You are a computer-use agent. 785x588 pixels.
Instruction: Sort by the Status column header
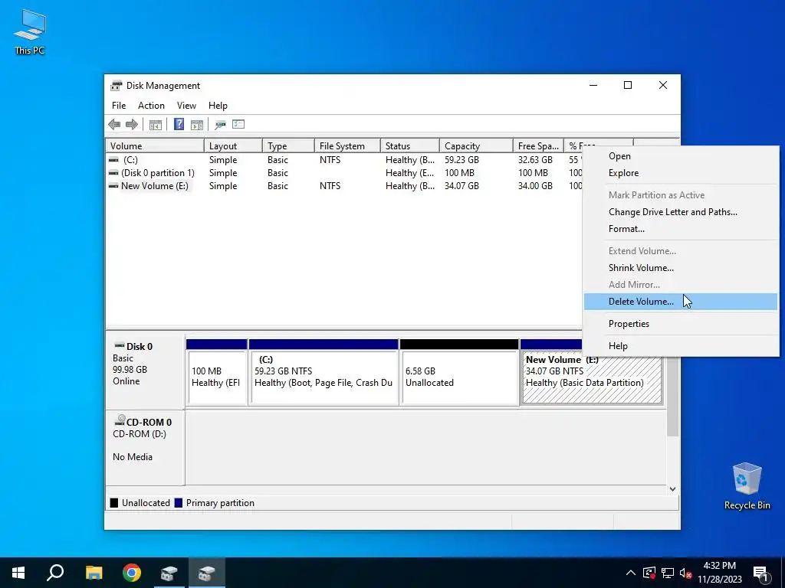410,146
